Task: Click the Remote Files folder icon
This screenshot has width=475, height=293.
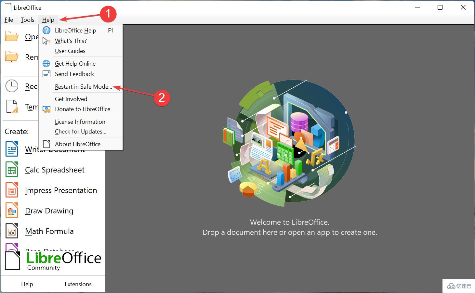Action: [x=12, y=57]
